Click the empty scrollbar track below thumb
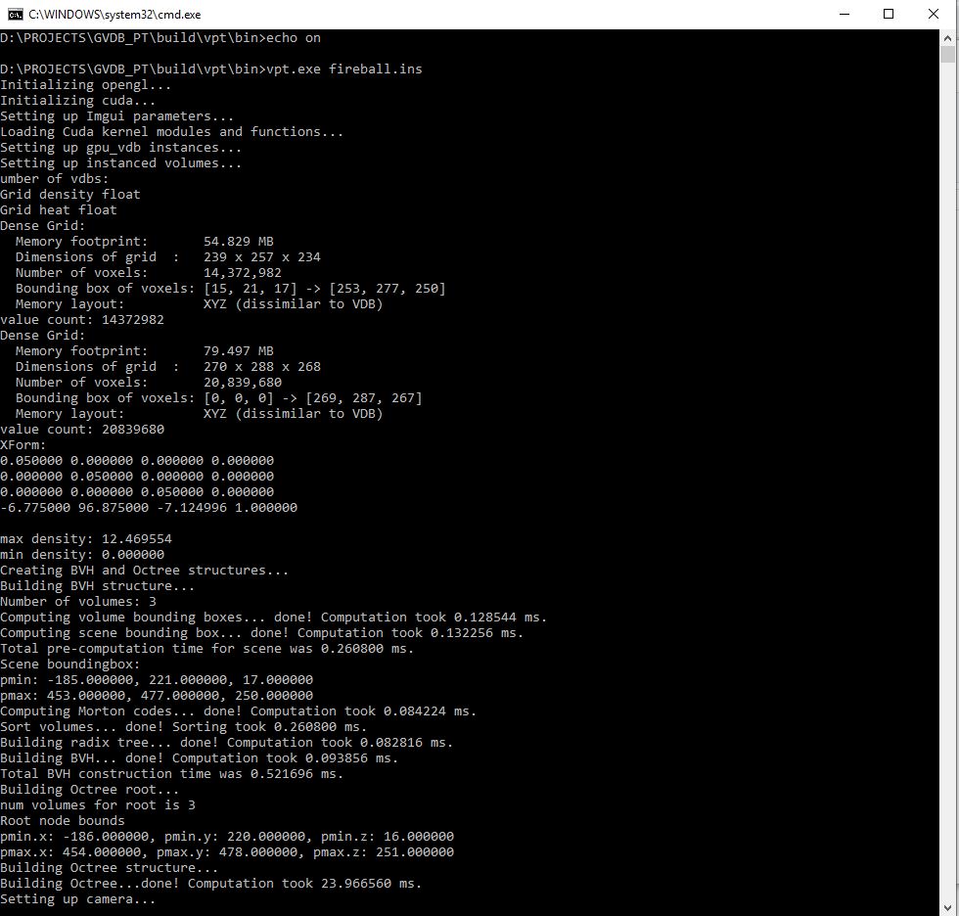This screenshot has height=916, width=959. [x=947, y=489]
